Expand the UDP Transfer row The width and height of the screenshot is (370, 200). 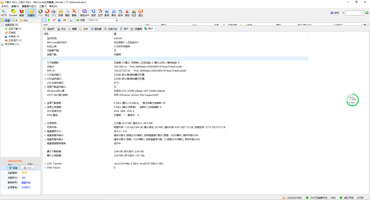pyautogui.click(x=45, y=164)
